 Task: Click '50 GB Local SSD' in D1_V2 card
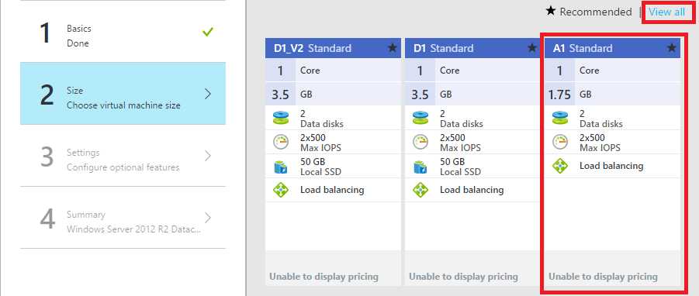[x=320, y=167]
